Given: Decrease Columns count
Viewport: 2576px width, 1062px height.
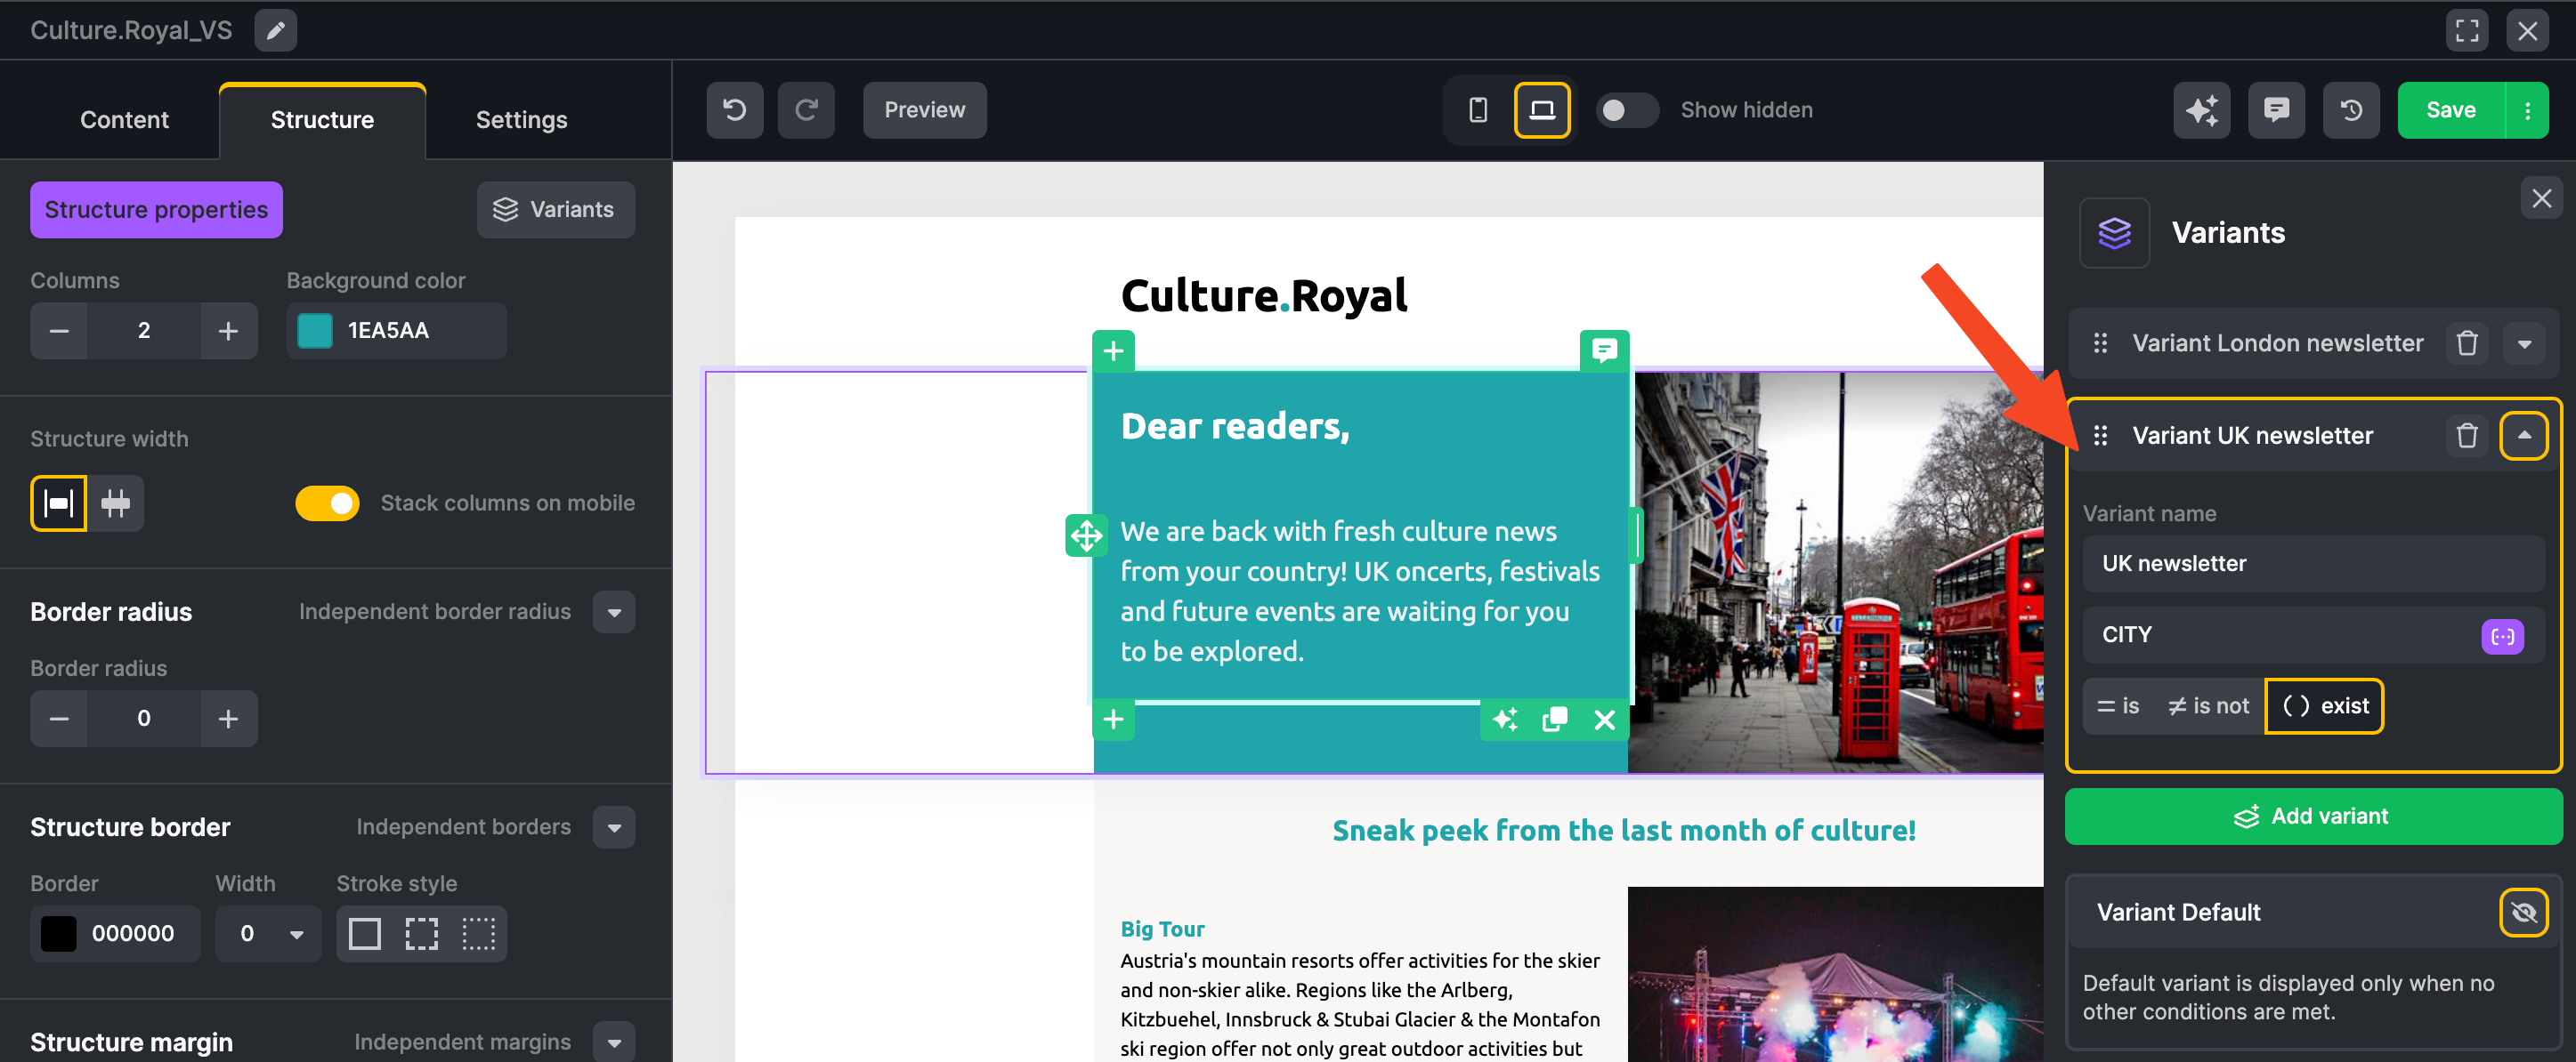Looking at the screenshot, I should click(x=59, y=331).
